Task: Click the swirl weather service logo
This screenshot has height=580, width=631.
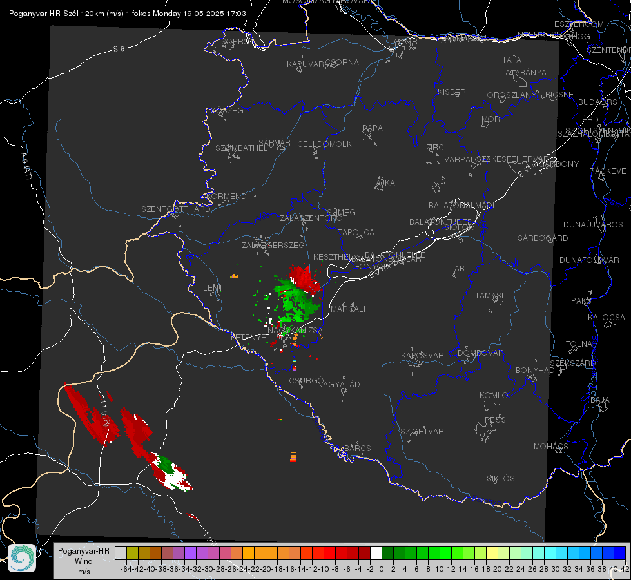Action: click(22, 558)
